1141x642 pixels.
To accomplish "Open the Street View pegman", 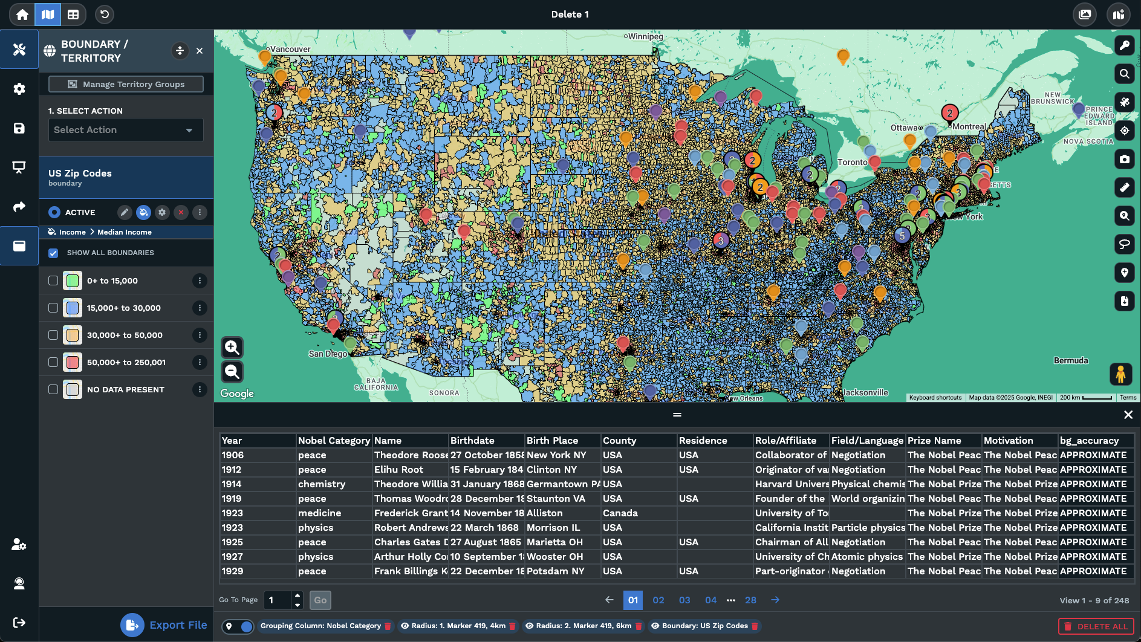I will (x=1120, y=374).
